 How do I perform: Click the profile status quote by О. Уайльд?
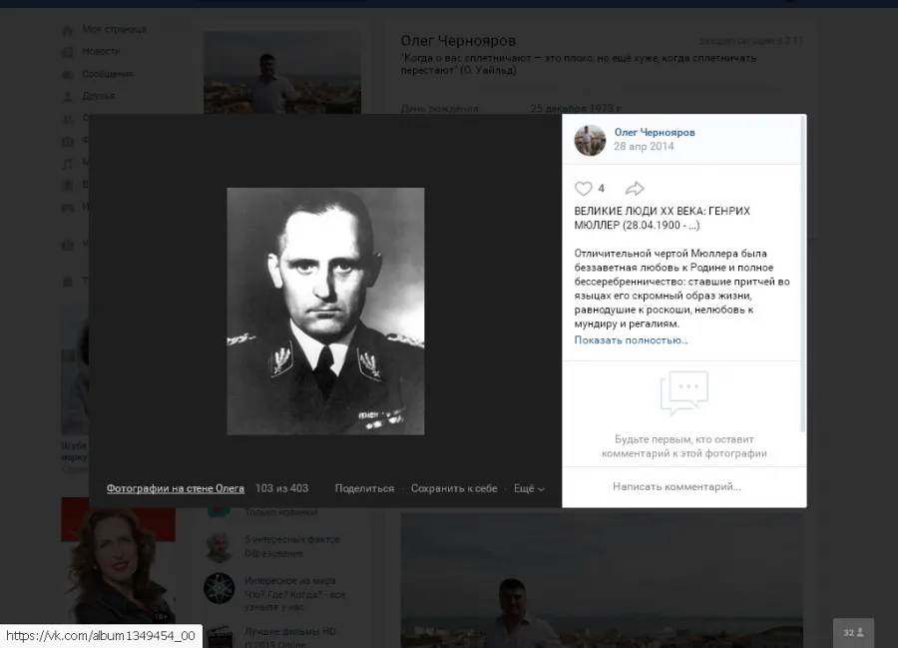579,64
